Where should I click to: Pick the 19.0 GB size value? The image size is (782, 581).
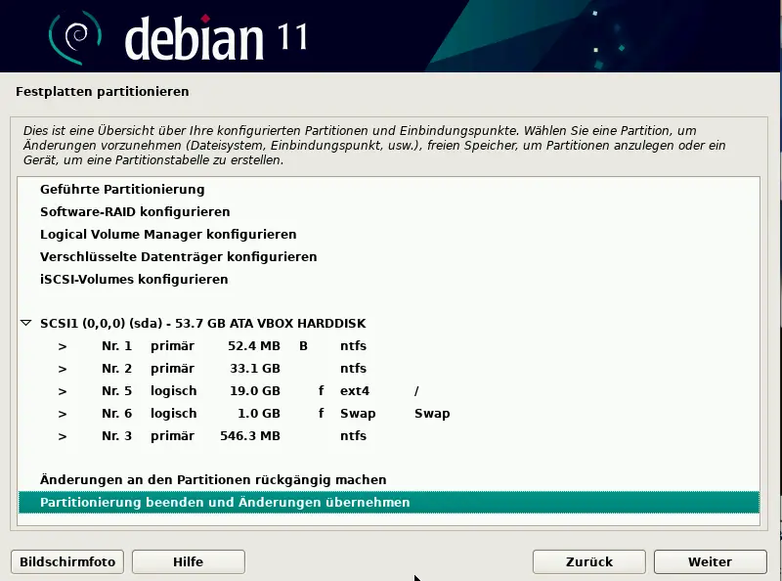point(255,391)
